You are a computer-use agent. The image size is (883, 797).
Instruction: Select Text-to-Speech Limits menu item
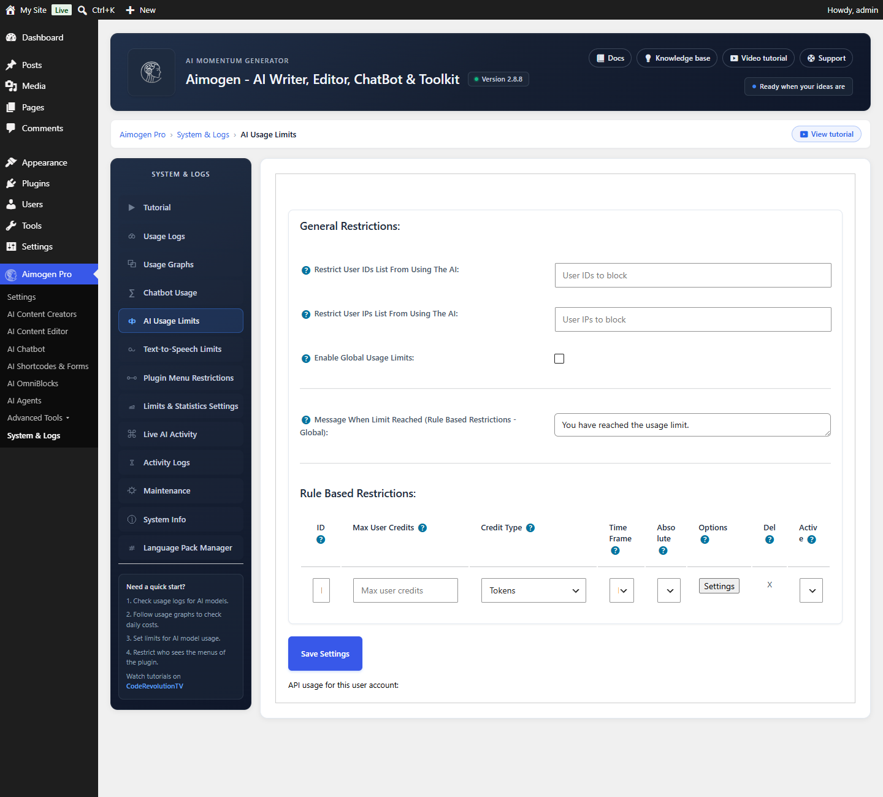[181, 349]
